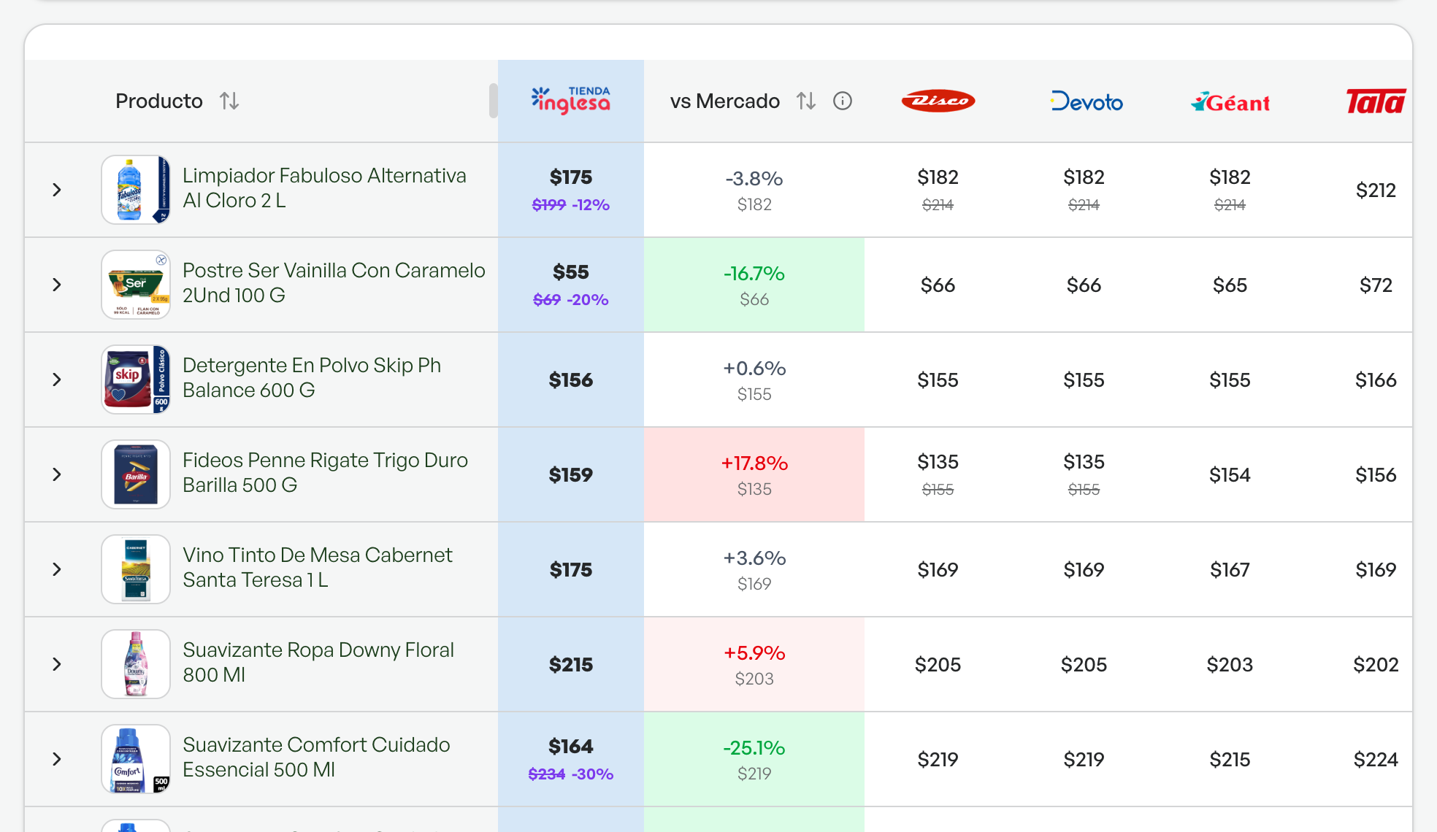Open the Postre Ser product thumbnail
This screenshot has width=1437, height=832.
tap(136, 285)
